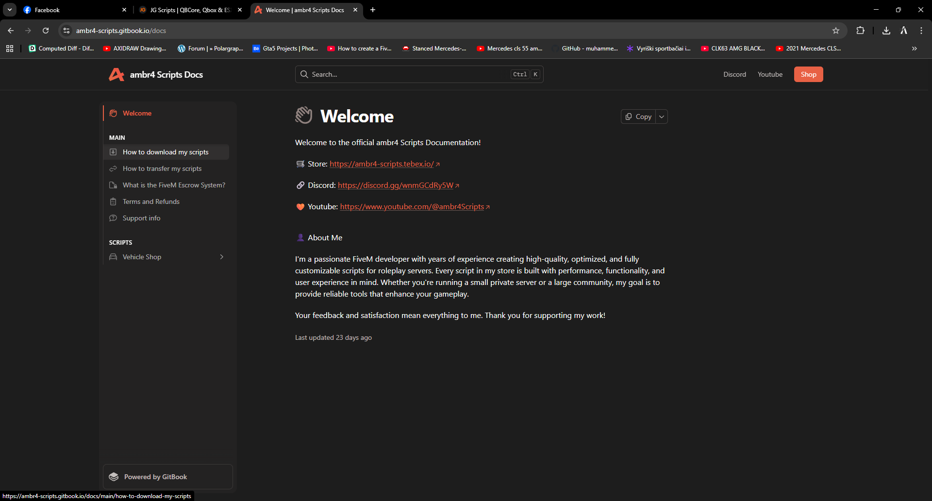Viewport: 932px width, 501px height.
Task: Click the clipboard icon beside Terms and Refunds
Action: pyautogui.click(x=113, y=201)
